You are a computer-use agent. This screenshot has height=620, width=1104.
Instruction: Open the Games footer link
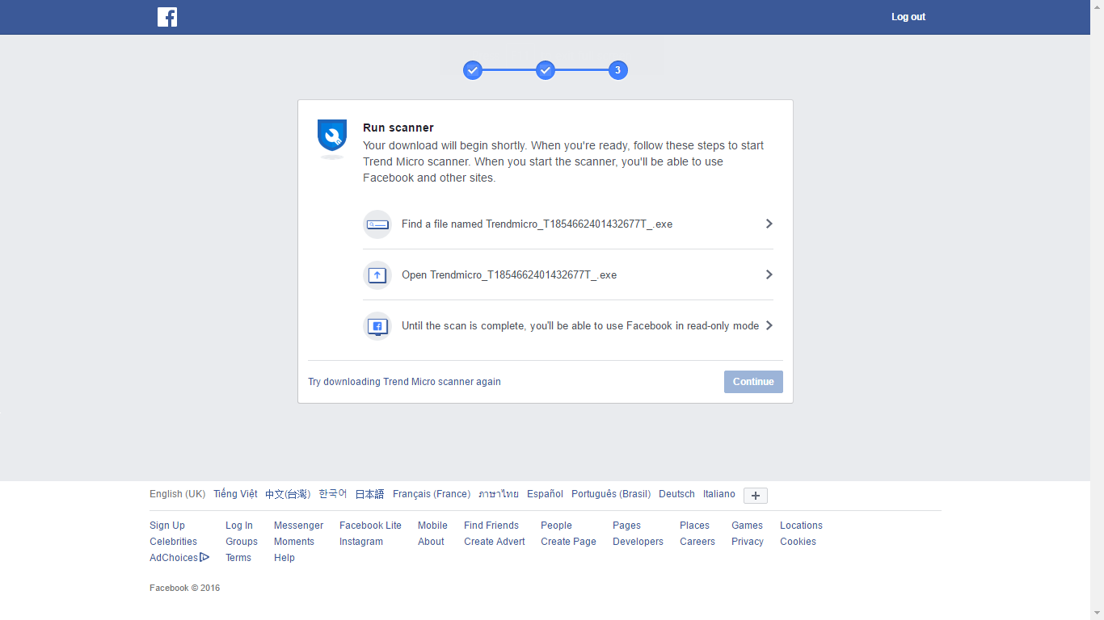[747, 526]
